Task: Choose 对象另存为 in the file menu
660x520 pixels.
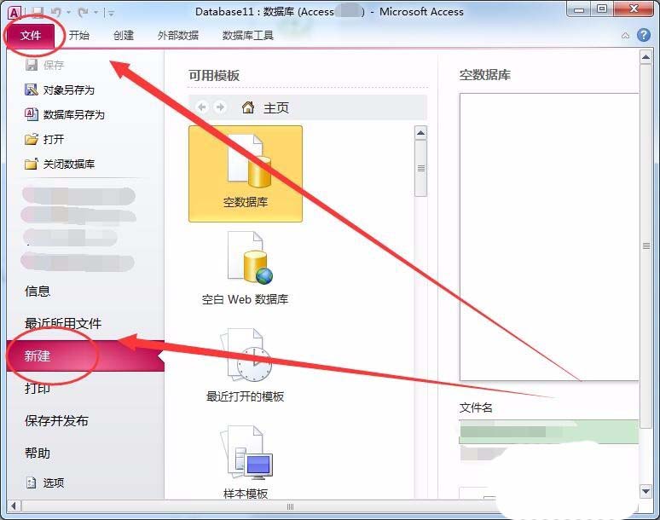Action: tap(60, 90)
